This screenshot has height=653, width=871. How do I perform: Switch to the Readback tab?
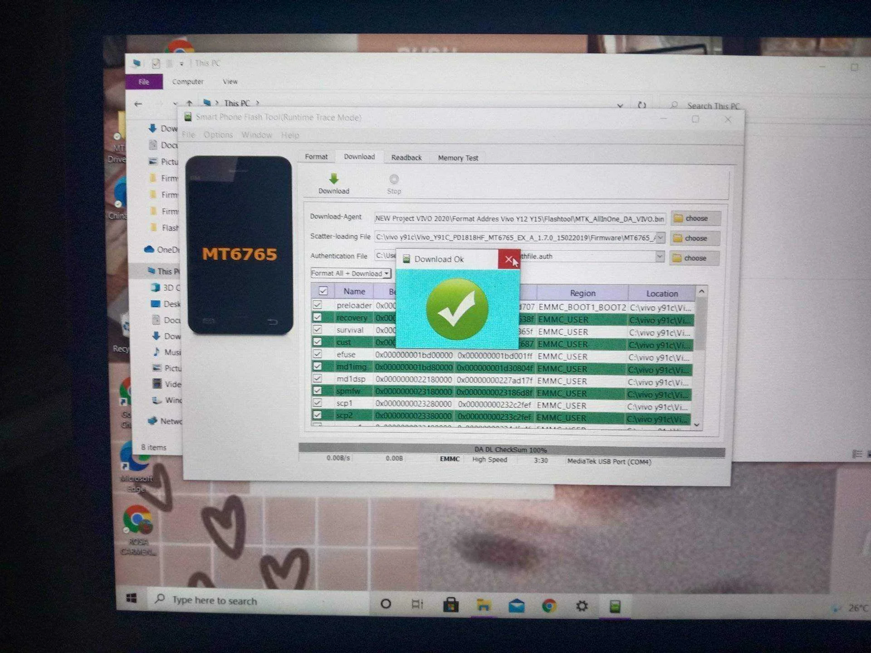[406, 158]
